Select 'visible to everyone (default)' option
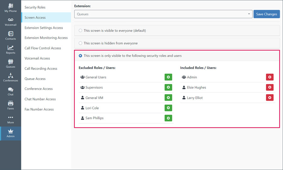This screenshot has width=283, height=170. tap(80, 31)
